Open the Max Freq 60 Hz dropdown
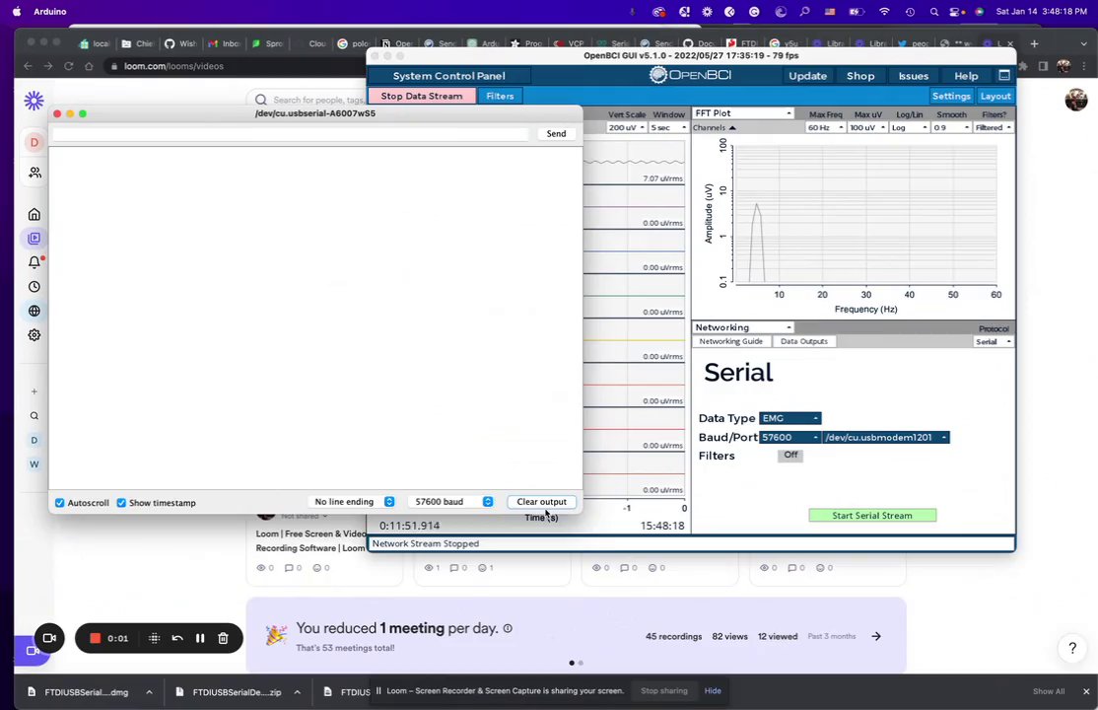This screenshot has width=1098, height=710. click(826, 127)
